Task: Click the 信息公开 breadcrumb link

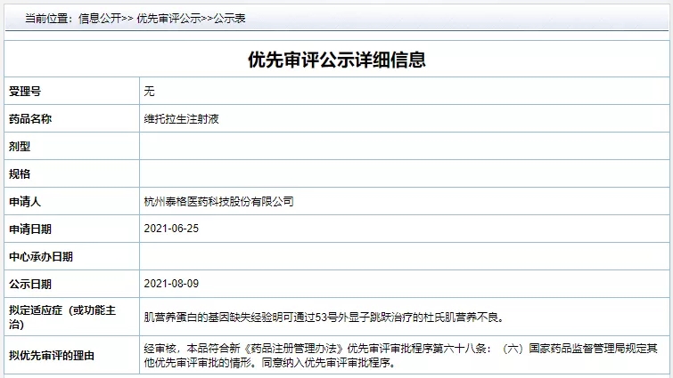Action: [100, 19]
